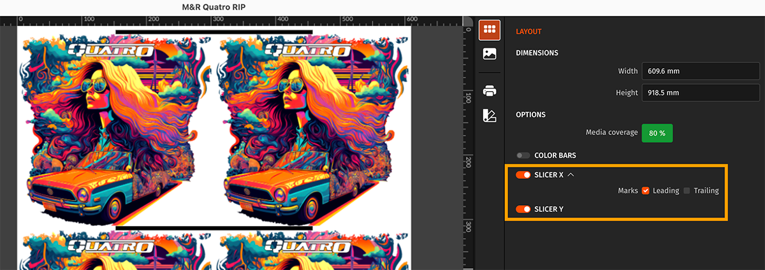765x270 pixels.
Task: Open the printer panel icon
Action: point(490,91)
